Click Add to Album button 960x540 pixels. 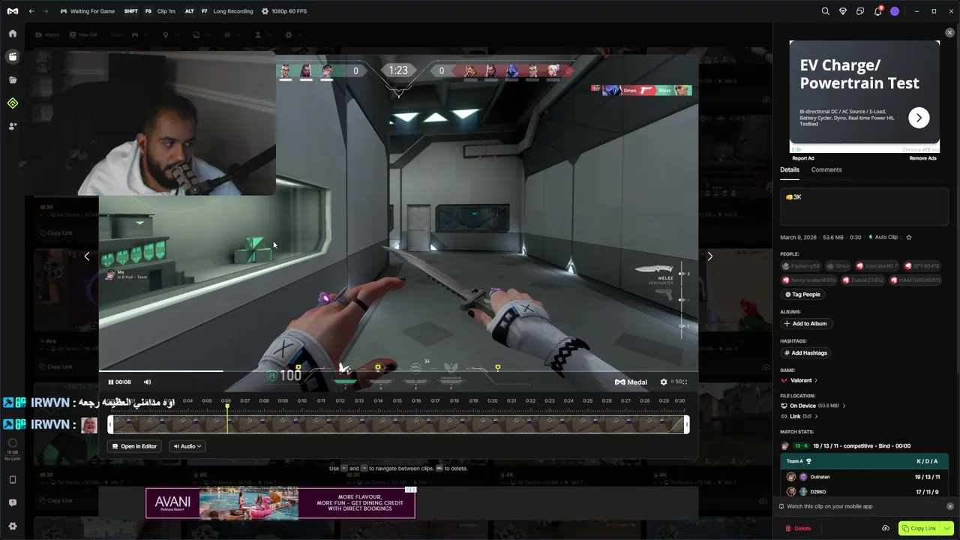(x=805, y=324)
